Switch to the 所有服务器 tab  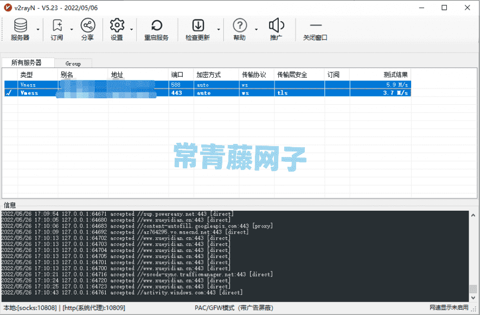pos(28,62)
